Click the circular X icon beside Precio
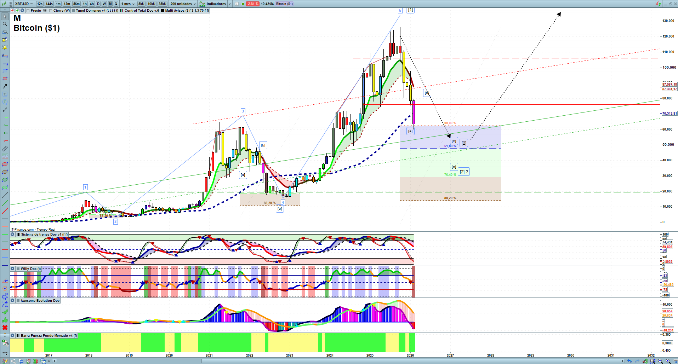The height and width of the screenshot is (364, 678). pyautogui.click(x=22, y=11)
